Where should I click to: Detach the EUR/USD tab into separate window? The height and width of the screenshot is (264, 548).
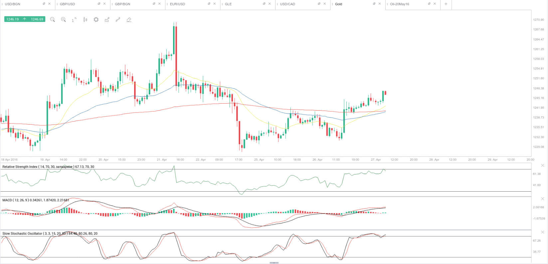pyautogui.click(x=209, y=4)
